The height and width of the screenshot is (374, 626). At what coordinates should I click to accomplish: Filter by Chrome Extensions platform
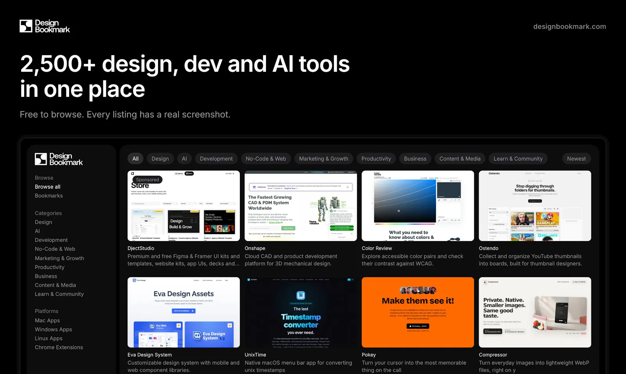(x=59, y=347)
